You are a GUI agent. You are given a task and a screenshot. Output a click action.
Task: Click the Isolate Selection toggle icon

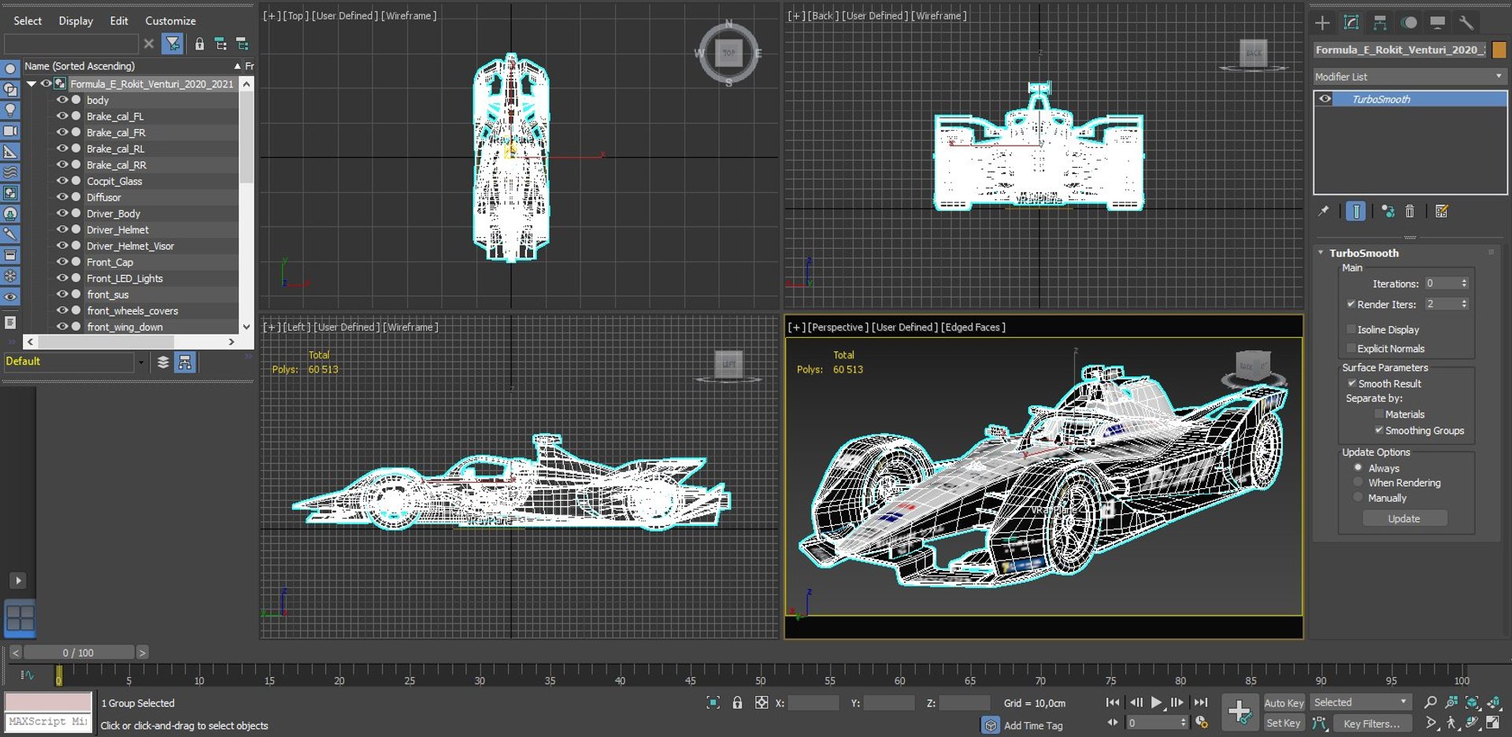pos(713,702)
